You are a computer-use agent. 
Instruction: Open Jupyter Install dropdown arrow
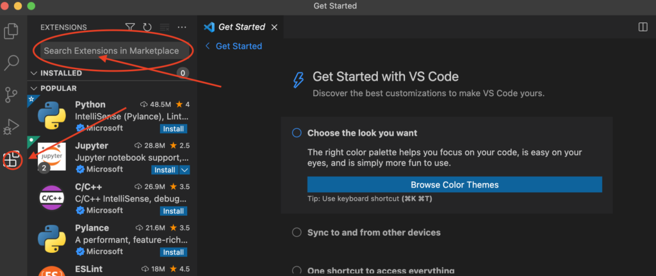coord(185,170)
